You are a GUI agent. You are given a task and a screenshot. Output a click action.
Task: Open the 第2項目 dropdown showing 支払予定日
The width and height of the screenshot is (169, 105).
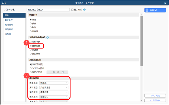(54, 87)
